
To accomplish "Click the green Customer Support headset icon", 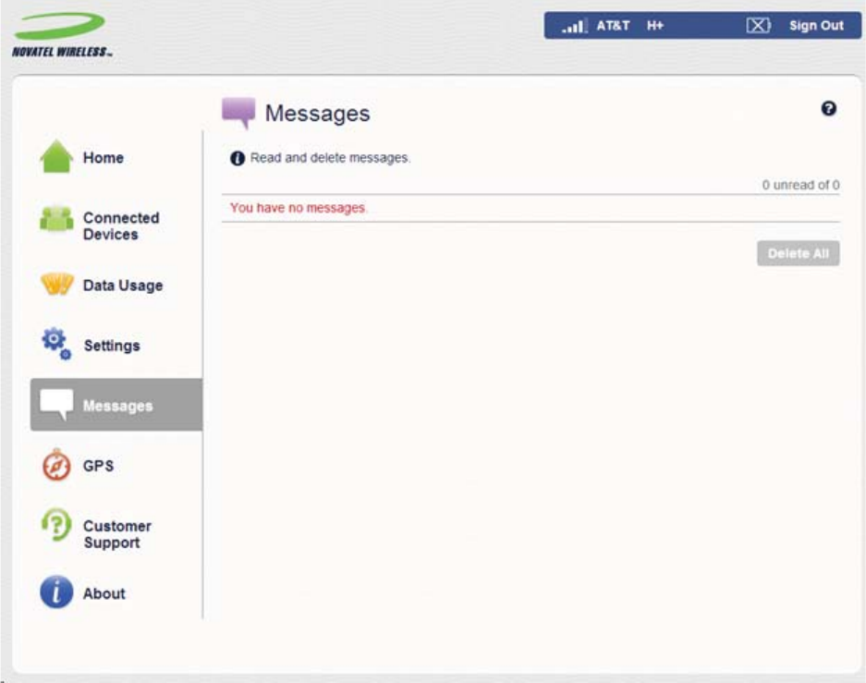I will pos(56,525).
